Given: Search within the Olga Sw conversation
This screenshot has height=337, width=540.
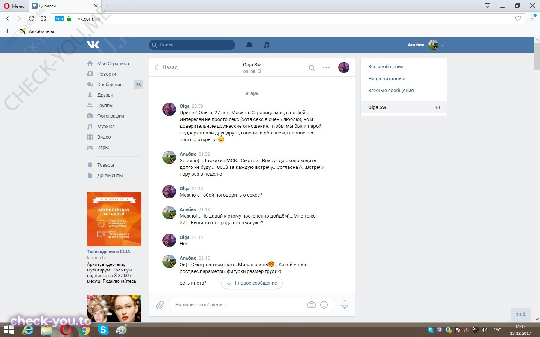Looking at the screenshot, I should coord(312,68).
